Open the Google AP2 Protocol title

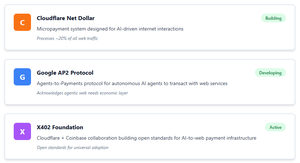(x=65, y=73)
